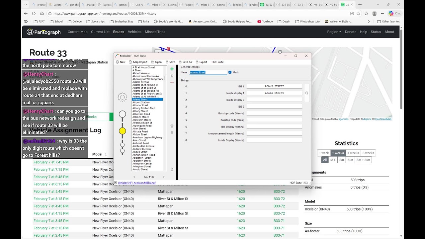The height and width of the screenshot is (239, 425).
Task: Click the Pantograph logo in the navbar
Action: pos(44,32)
